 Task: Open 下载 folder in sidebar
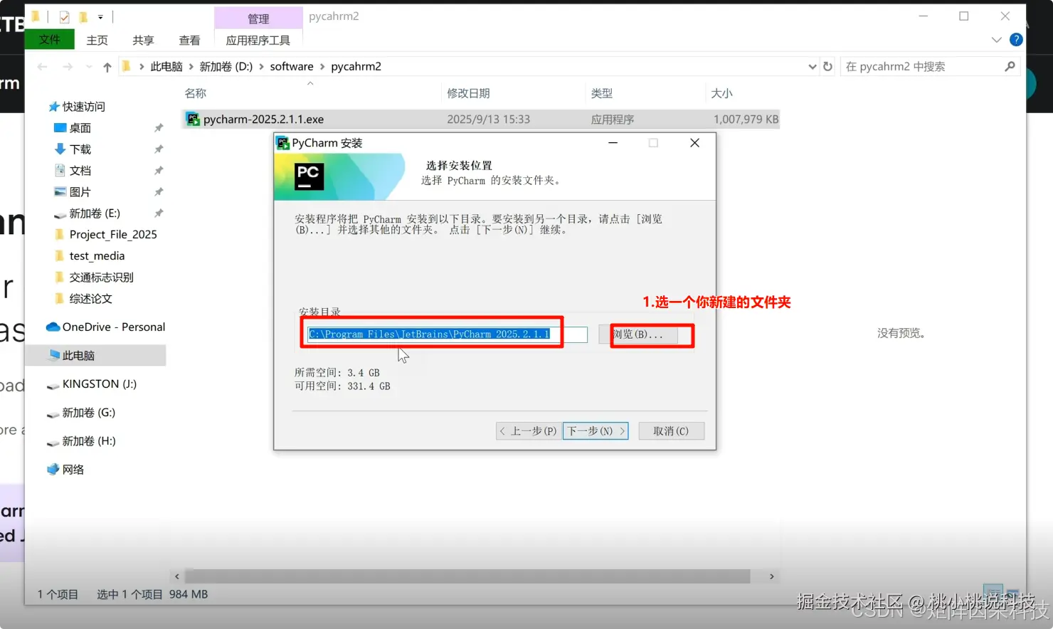pyautogui.click(x=80, y=149)
